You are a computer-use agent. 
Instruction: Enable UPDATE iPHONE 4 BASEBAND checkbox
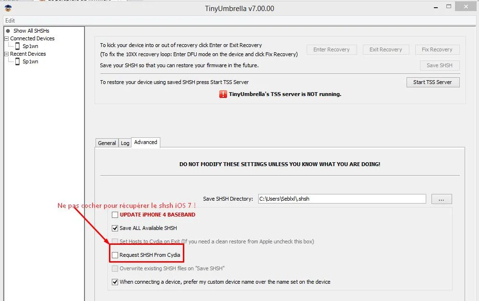click(x=115, y=215)
